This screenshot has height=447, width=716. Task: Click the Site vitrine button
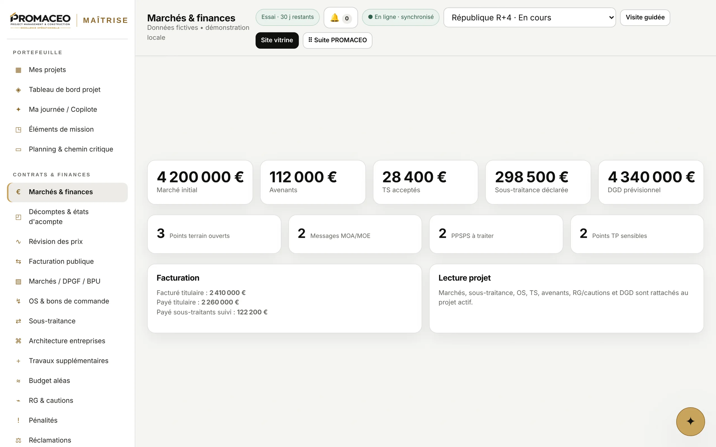coord(277,40)
